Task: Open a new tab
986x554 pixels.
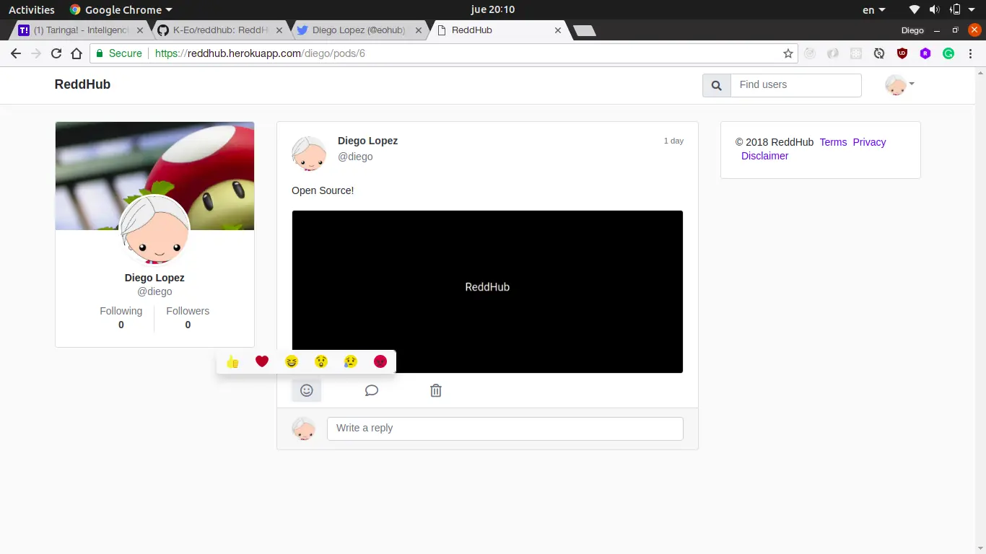Action: pyautogui.click(x=584, y=30)
